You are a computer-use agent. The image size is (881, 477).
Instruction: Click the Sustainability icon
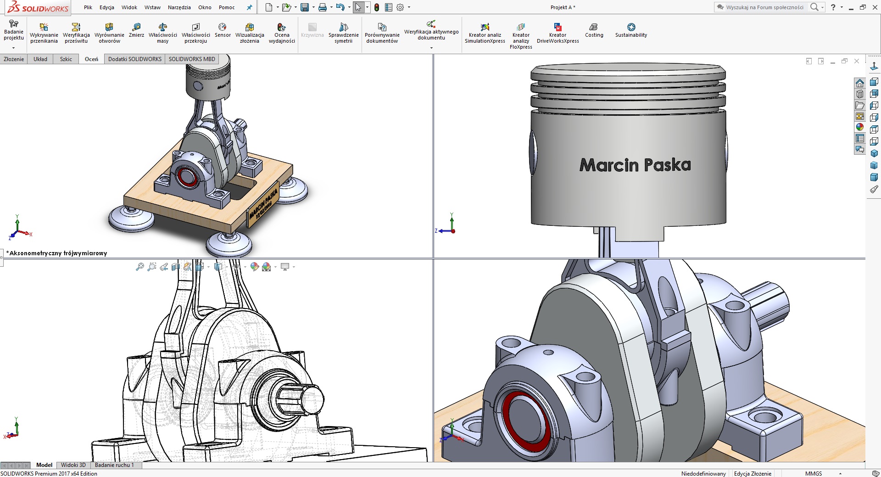[x=631, y=30]
